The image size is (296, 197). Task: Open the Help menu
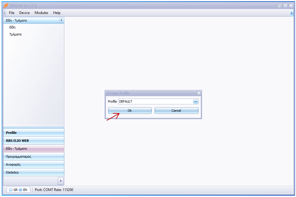point(57,13)
